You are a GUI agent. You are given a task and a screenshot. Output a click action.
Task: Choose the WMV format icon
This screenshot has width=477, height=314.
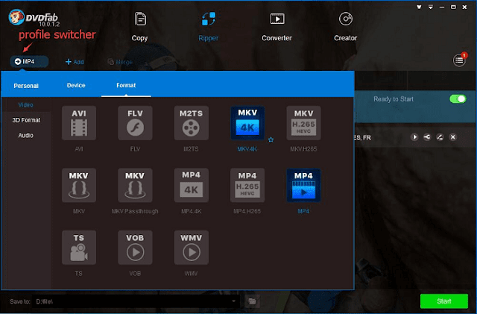click(191, 248)
